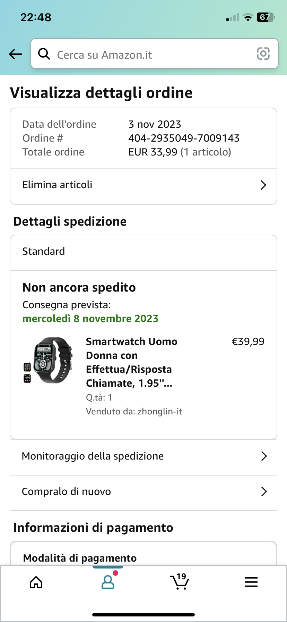The image size is (287, 622).
Task: Tap the back arrow icon
Action: 15,54
